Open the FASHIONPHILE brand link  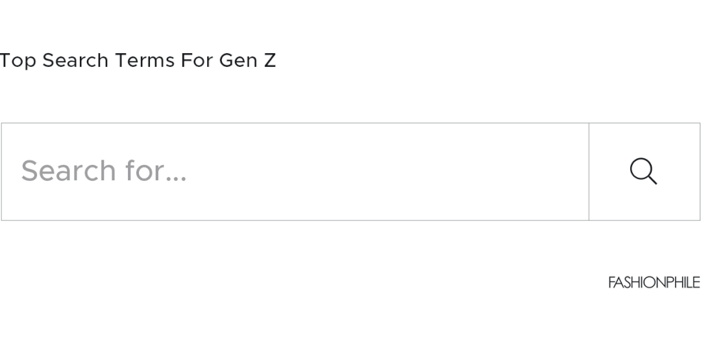[x=654, y=282]
